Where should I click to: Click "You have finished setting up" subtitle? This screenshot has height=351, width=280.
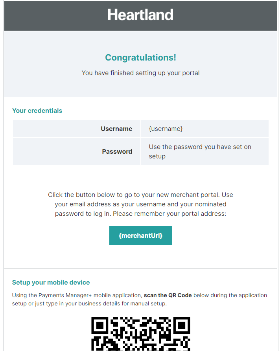[x=140, y=73]
